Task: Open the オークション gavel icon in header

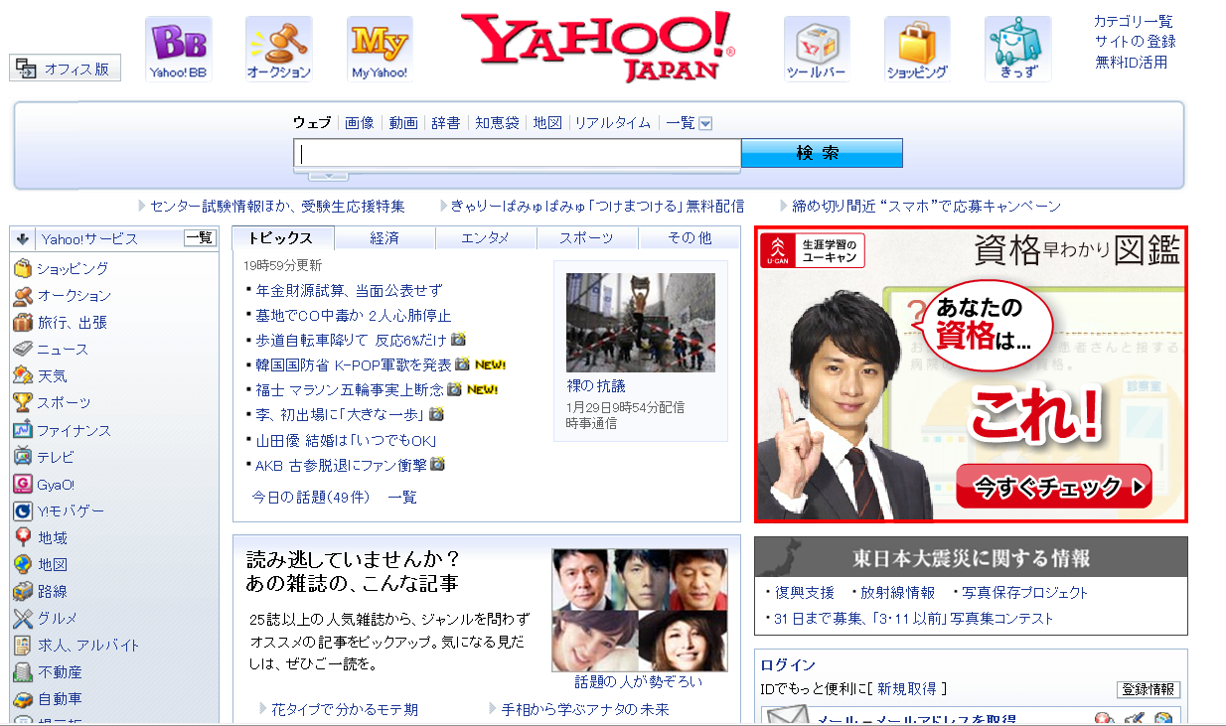Action: (279, 49)
